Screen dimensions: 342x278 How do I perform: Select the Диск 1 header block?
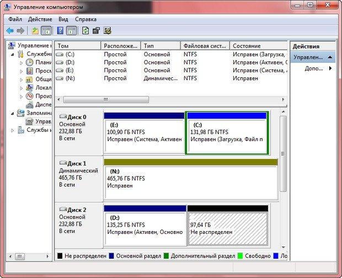tap(79, 179)
